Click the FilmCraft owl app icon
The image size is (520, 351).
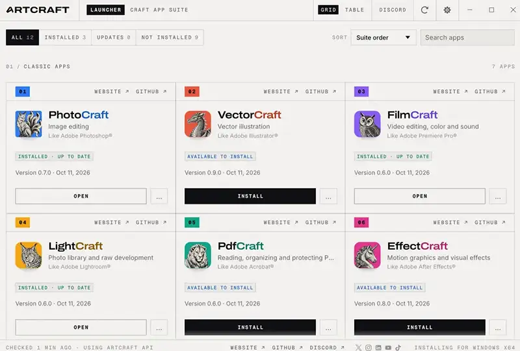click(367, 124)
